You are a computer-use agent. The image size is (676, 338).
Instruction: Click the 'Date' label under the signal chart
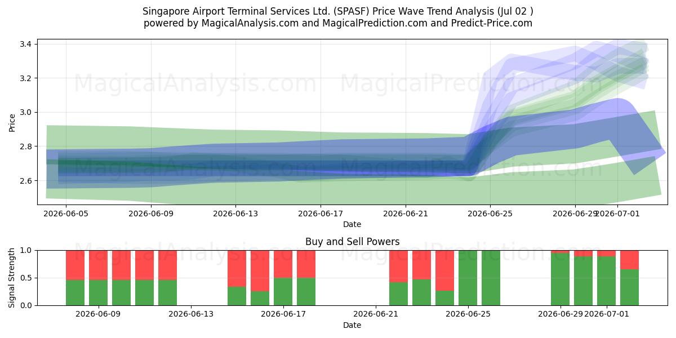[x=352, y=325]
